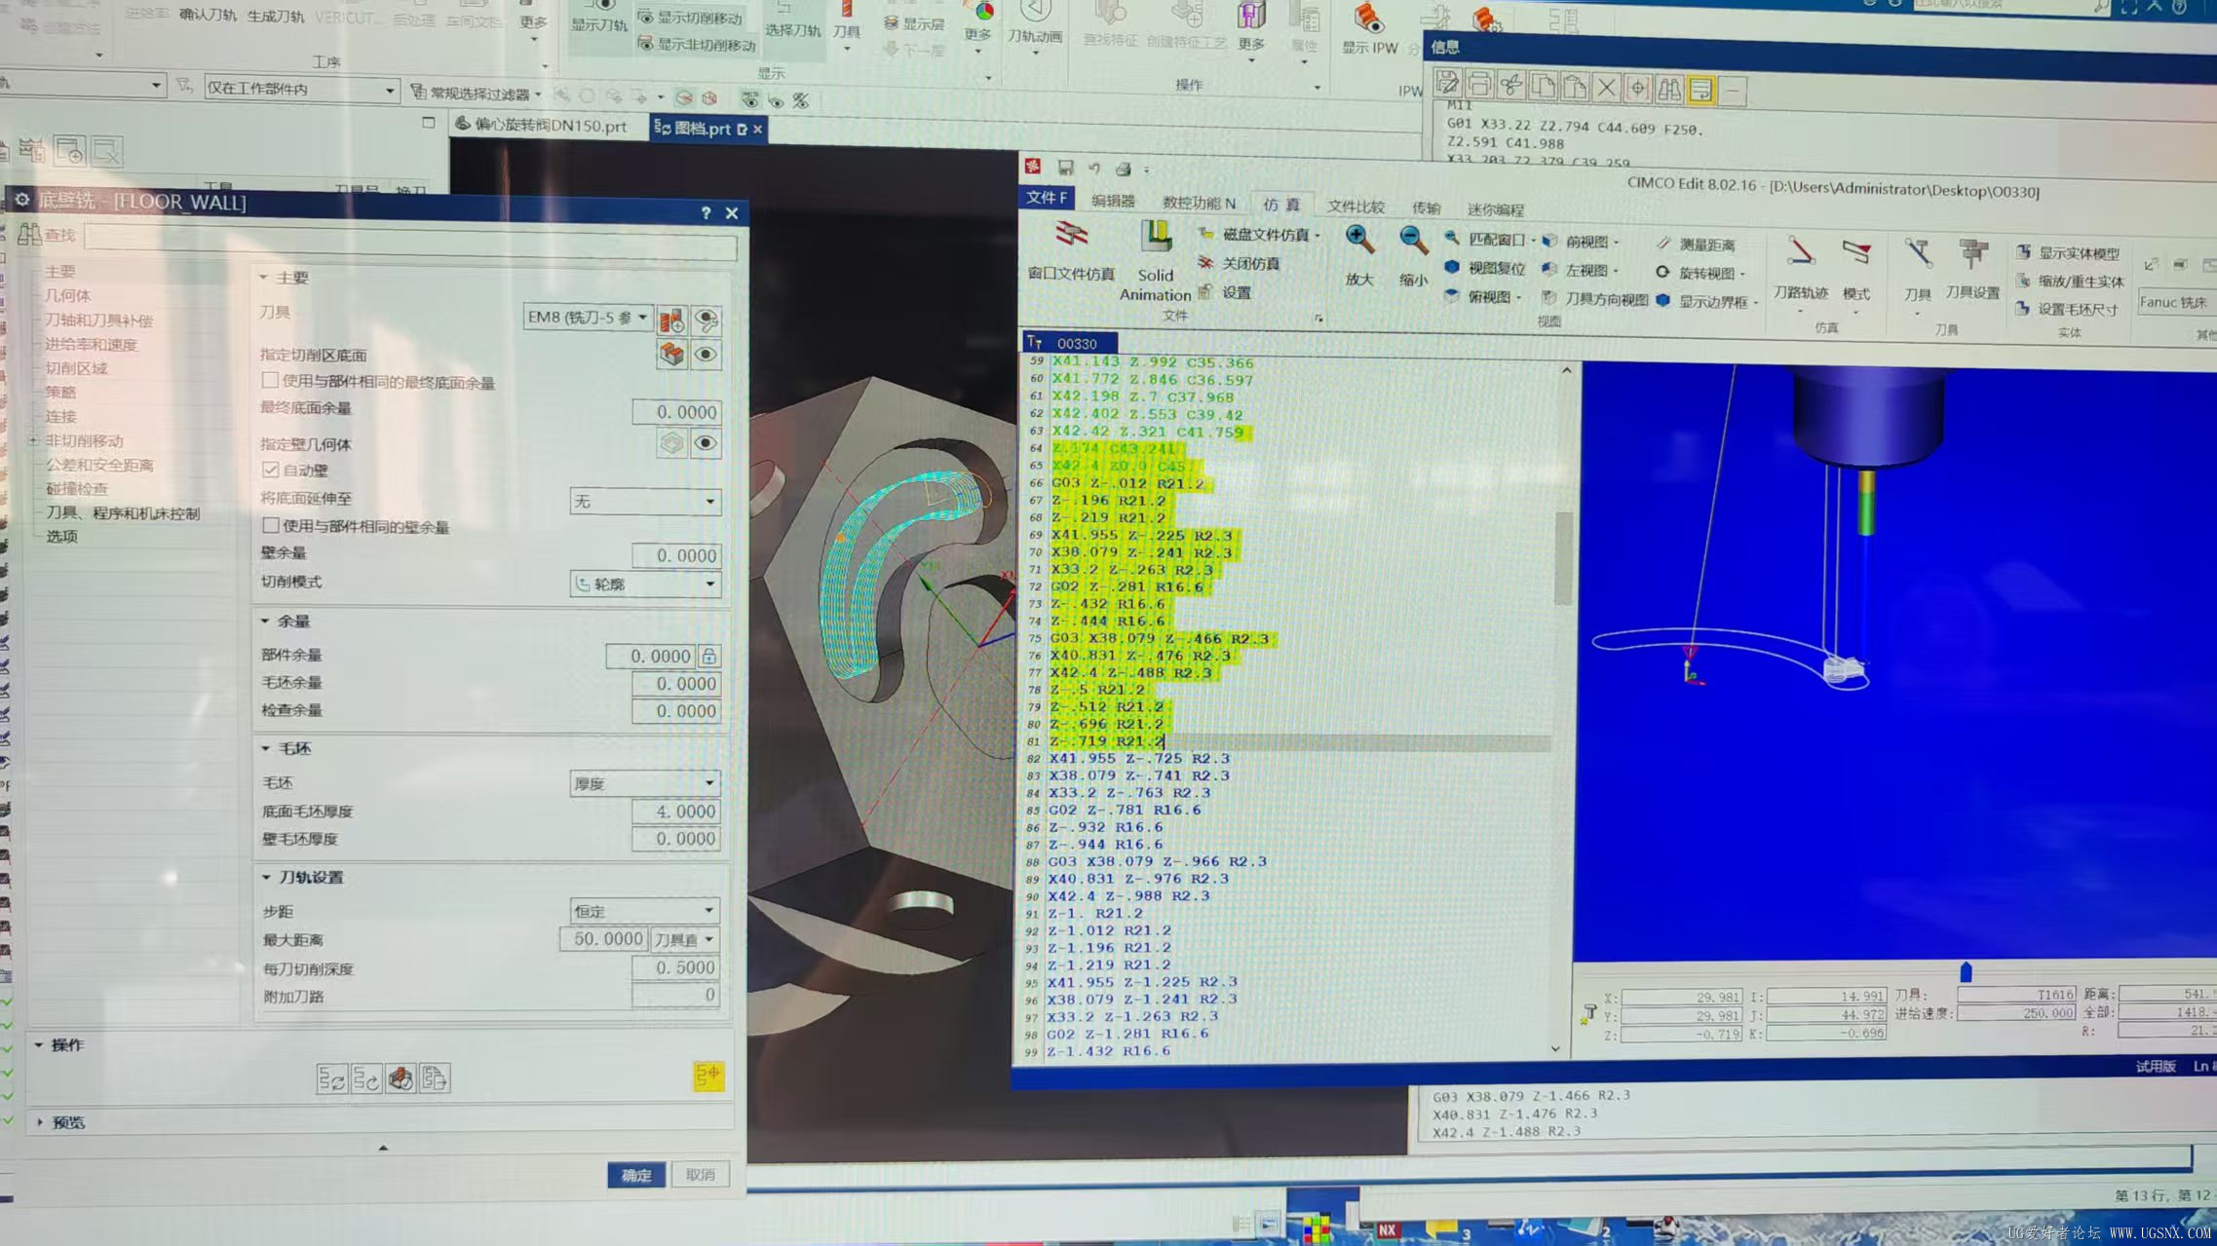Switch to the 编辑器 ribbon tab
The width and height of the screenshot is (2217, 1246).
pyautogui.click(x=1112, y=201)
